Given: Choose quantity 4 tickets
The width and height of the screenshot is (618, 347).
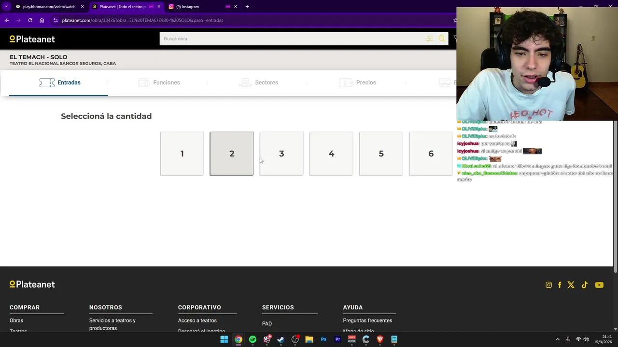Looking at the screenshot, I should pos(331,154).
